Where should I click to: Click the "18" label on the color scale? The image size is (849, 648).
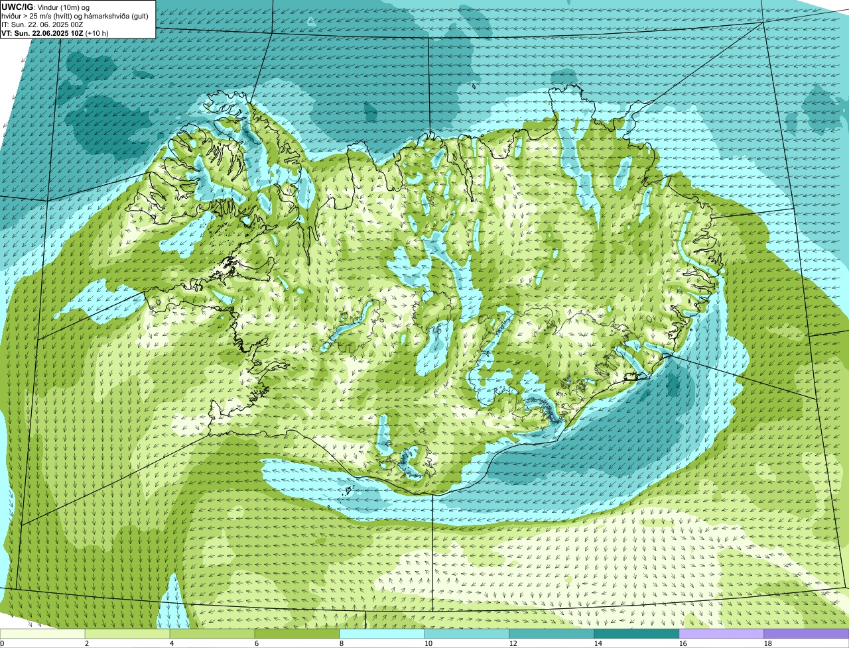(x=768, y=643)
